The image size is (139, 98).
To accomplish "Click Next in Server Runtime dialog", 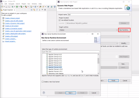I will (x=71, y=93).
